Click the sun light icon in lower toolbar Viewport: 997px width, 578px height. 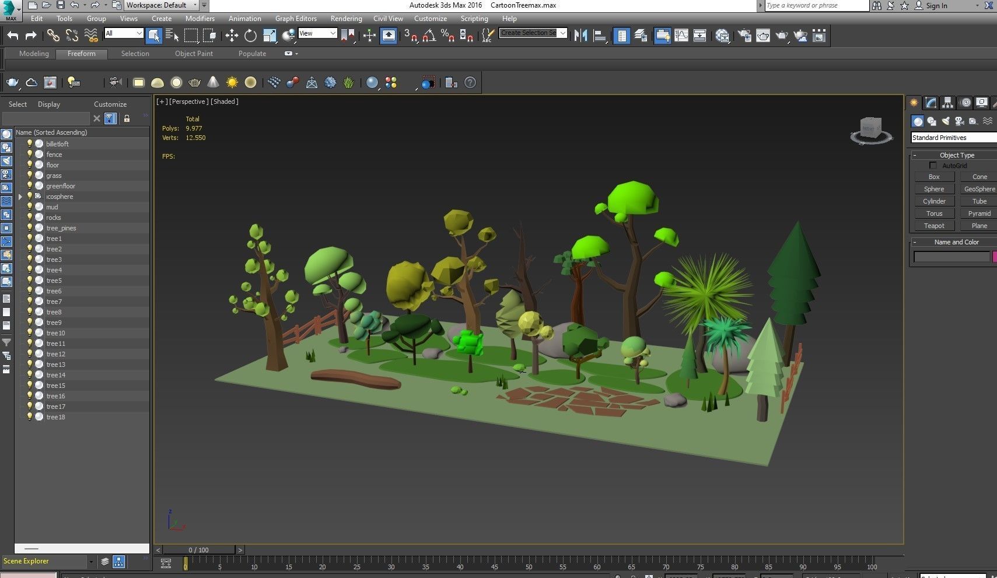[x=232, y=82]
